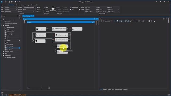This screenshot has width=171, height=96.
Task: Add the Positions (chart) component
Action: click(x=101, y=12)
